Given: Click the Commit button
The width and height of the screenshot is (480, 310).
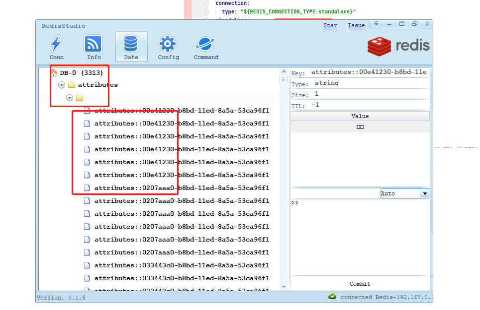Looking at the screenshot, I should pyautogui.click(x=360, y=284).
